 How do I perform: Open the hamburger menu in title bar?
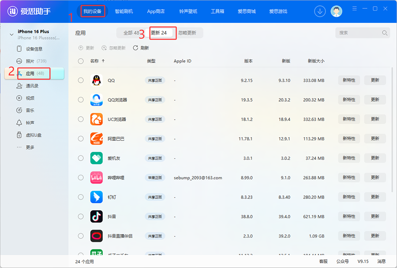tap(355, 9)
